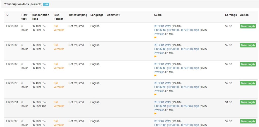This screenshot has height=127, width=259.
Task: Select job ID T1296987 text
Action: [12, 26]
